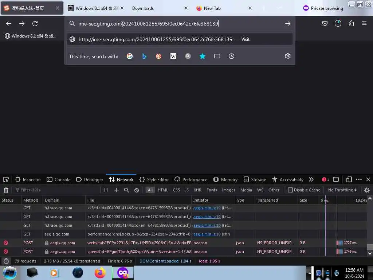This screenshot has width=373, height=280.
Task: Filter requests by XHR
Action: tap(197, 190)
